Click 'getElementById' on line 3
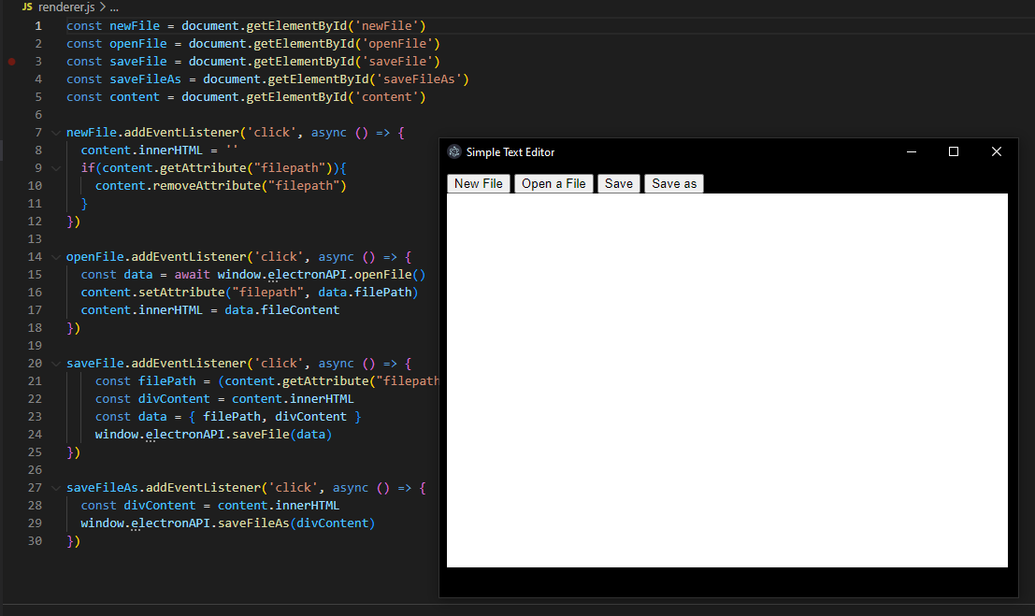 pyautogui.click(x=304, y=62)
